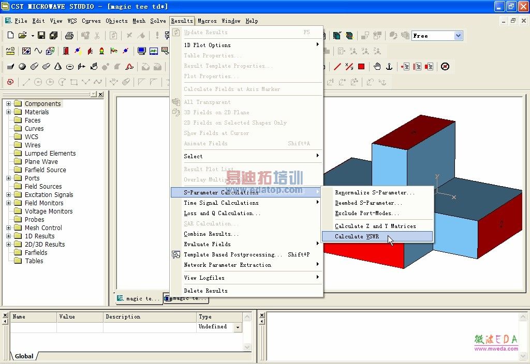Click the x/y curve marker icon

tap(349, 67)
